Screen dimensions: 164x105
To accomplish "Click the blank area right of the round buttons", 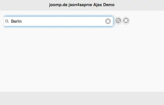I will coord(147,21).
